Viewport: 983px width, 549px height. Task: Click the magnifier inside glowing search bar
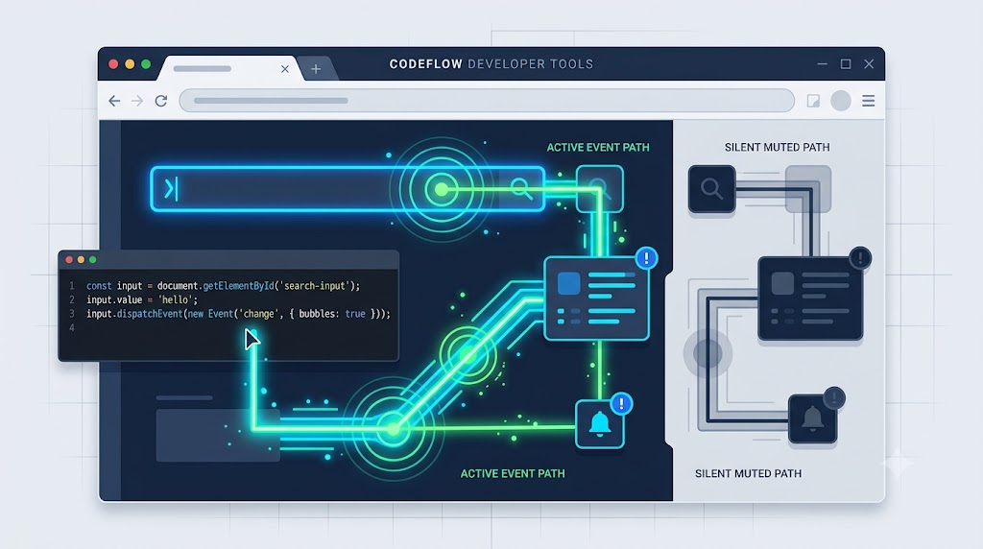pyautogui.click(x=521, y=188)
